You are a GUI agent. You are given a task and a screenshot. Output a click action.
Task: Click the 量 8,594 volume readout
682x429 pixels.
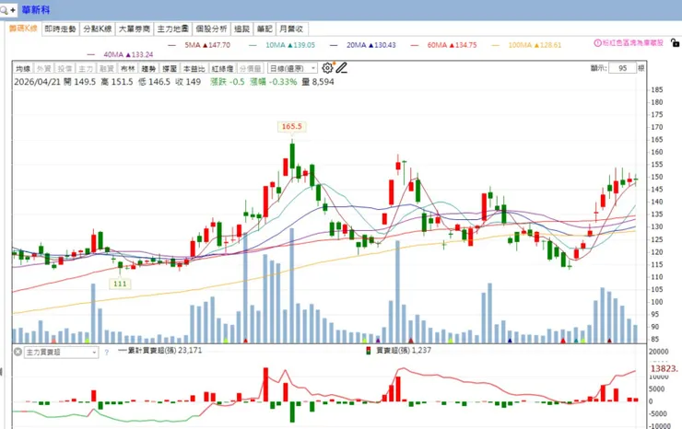(x=318, y=82)
